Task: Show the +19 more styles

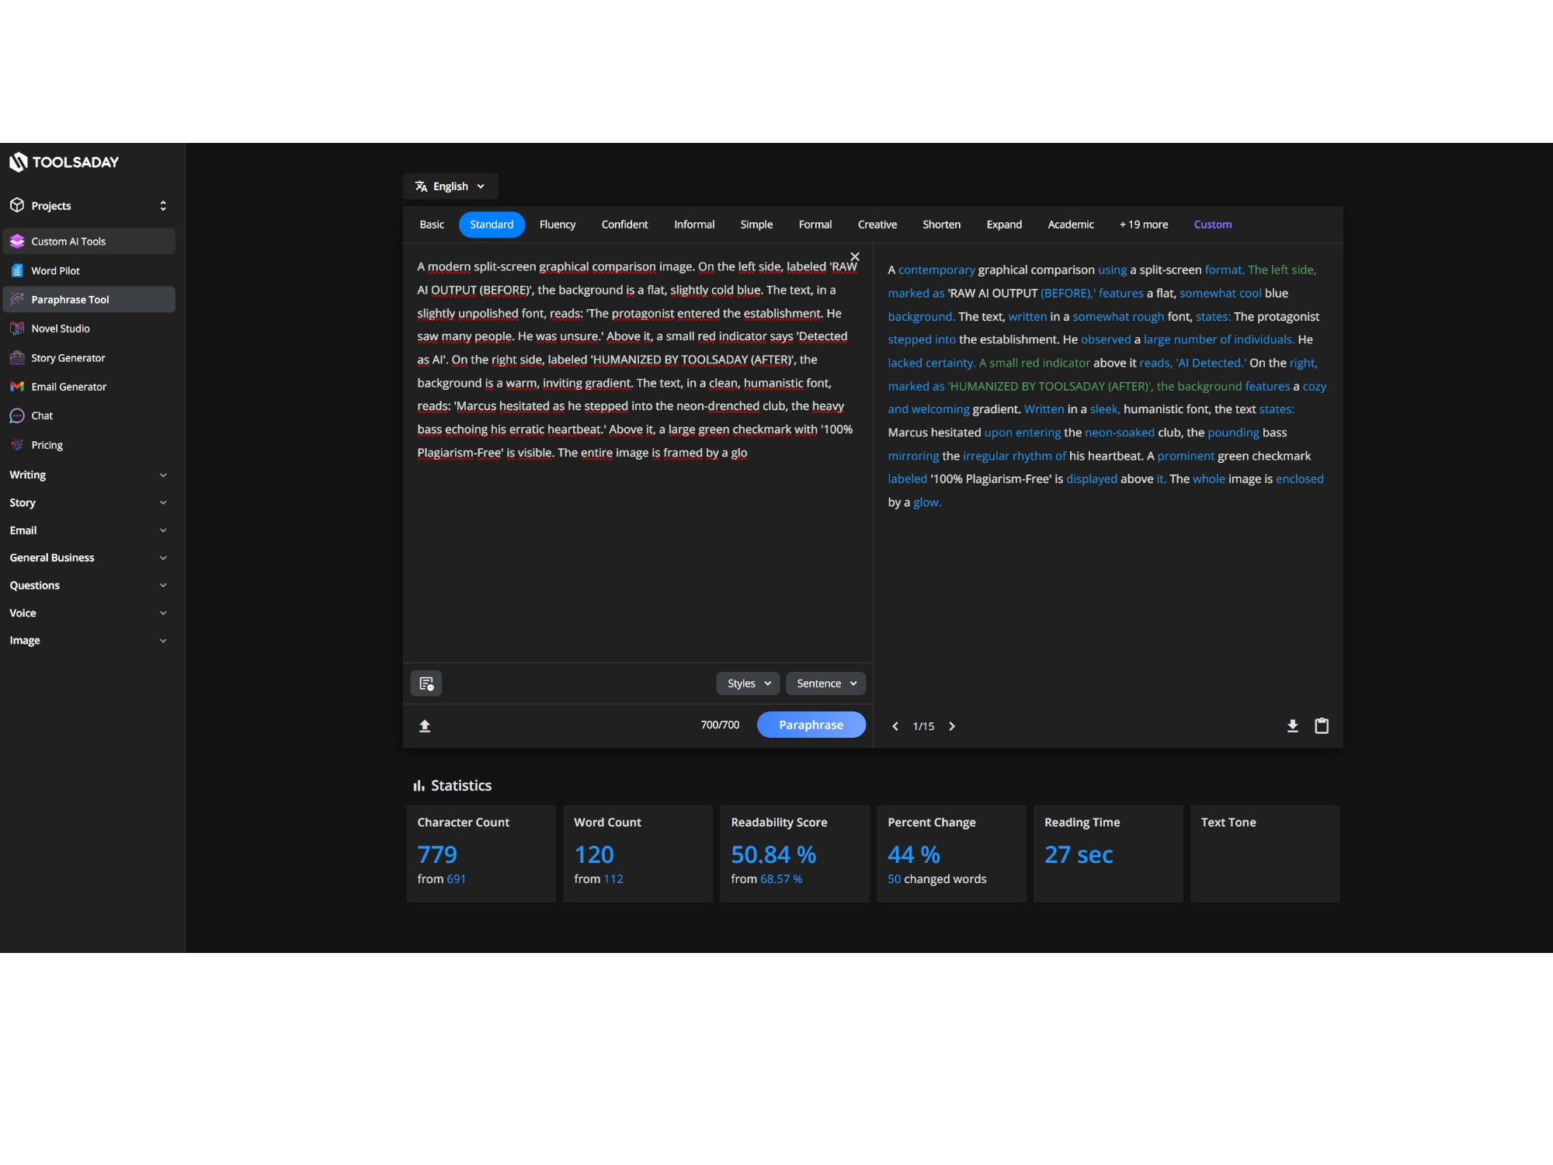Action: tap(1143, 224)
